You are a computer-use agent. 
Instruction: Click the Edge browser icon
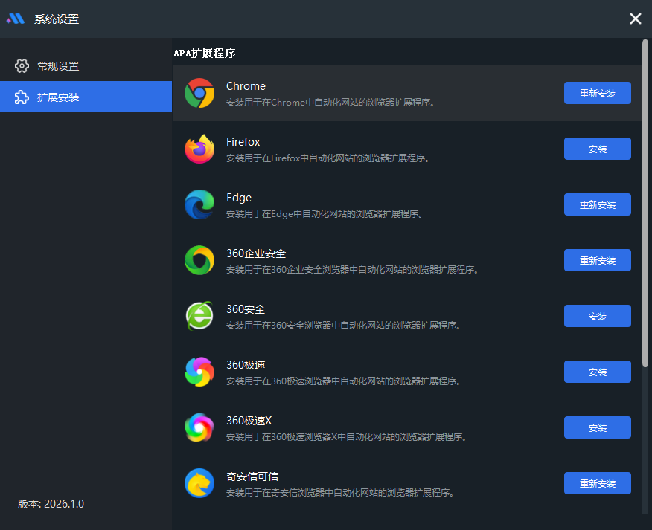[199, 204]
